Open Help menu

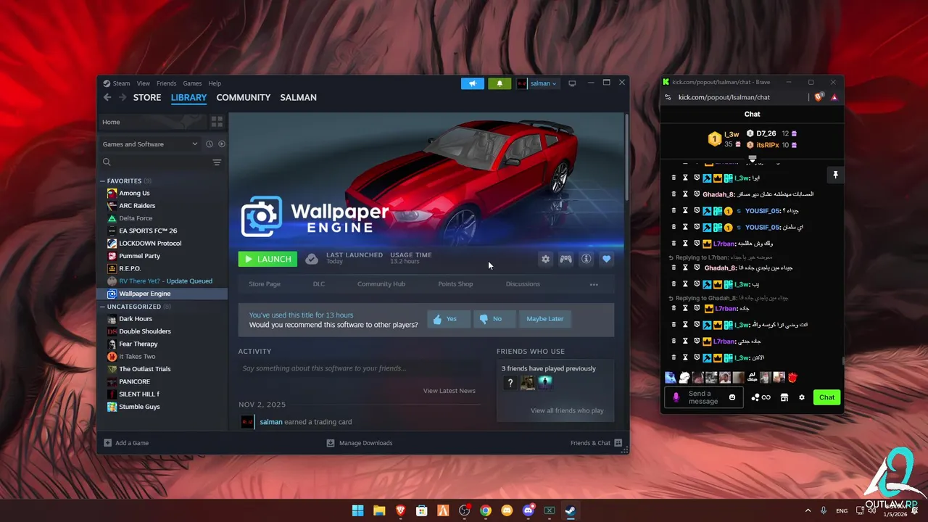pyautogui.click(x=215, y=83)
